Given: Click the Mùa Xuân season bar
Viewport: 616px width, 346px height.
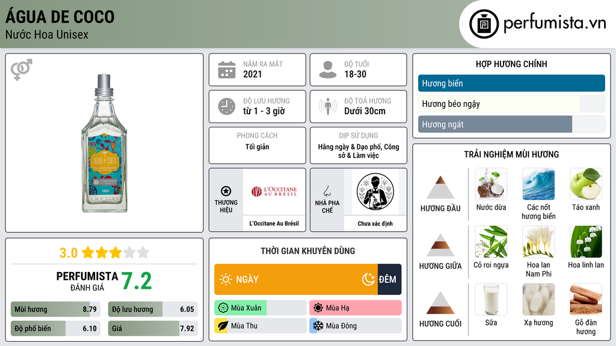Looking at the screenshot, I should point(260,308).
